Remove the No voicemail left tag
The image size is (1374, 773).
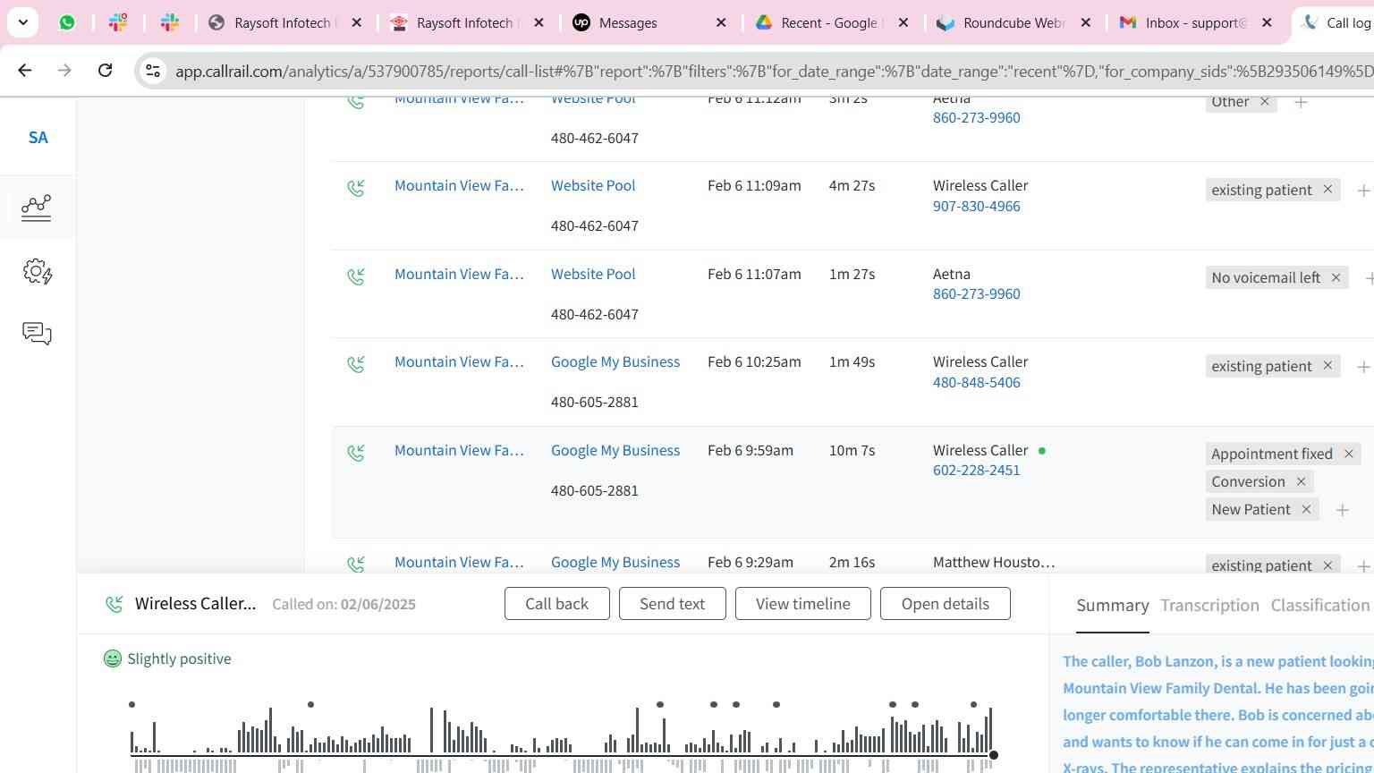tap(1336, 277)
